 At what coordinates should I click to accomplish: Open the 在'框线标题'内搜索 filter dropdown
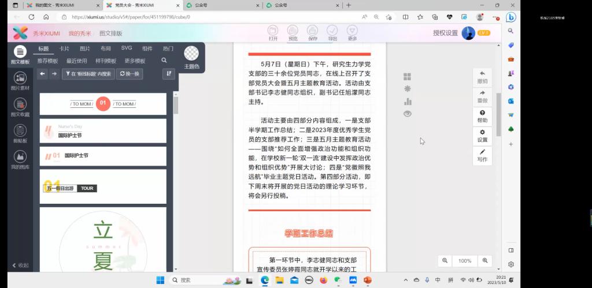click(x=88, y=74)
